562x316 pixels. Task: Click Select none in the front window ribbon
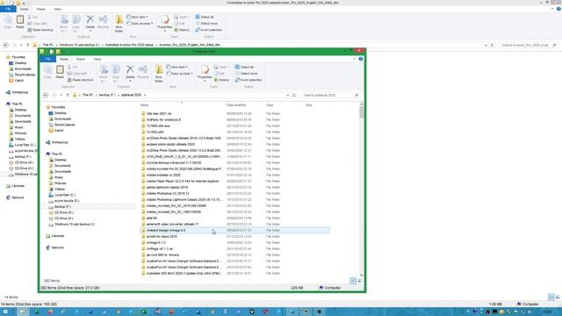(246, 74)
